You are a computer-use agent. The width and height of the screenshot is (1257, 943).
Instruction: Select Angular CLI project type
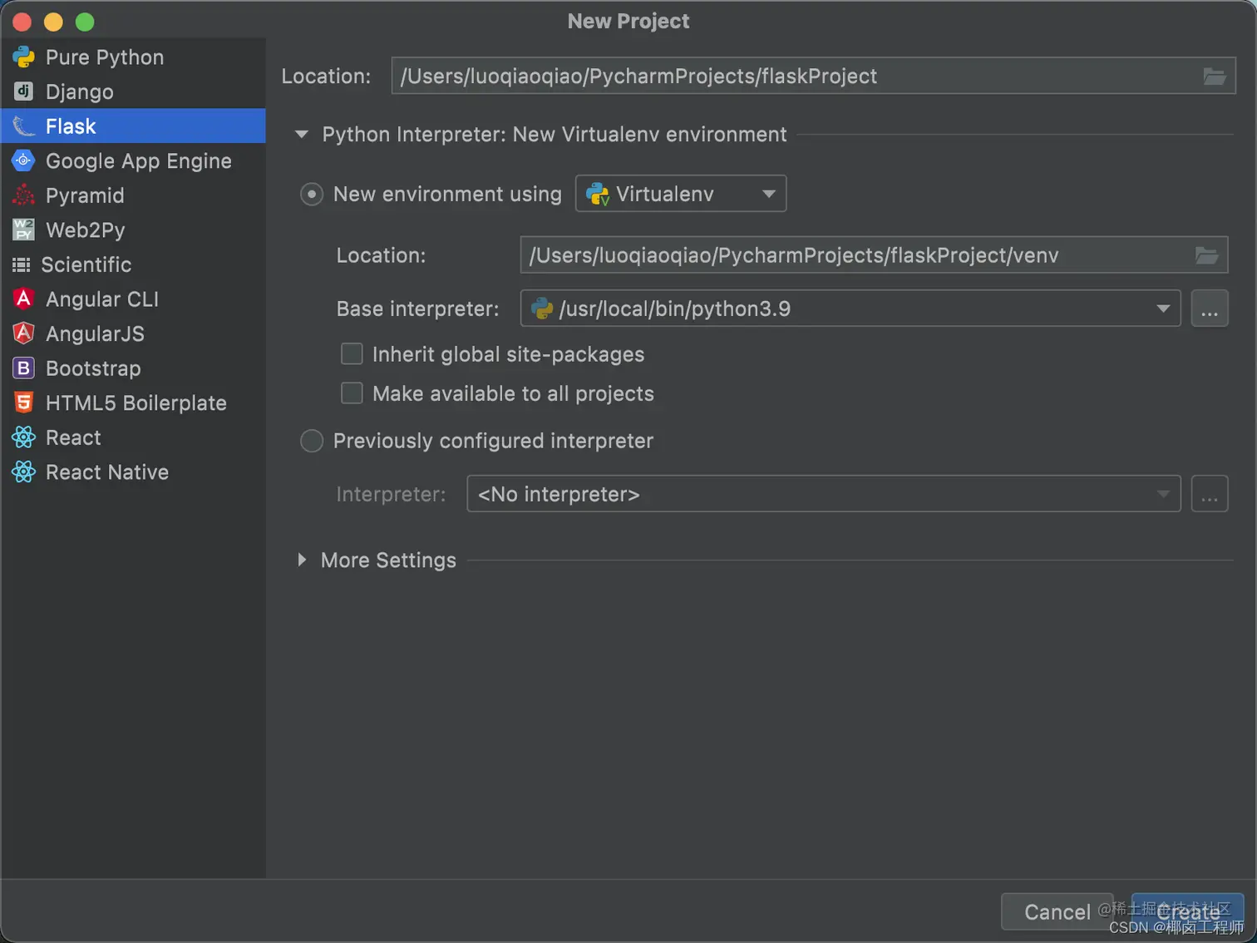[133, 299]
